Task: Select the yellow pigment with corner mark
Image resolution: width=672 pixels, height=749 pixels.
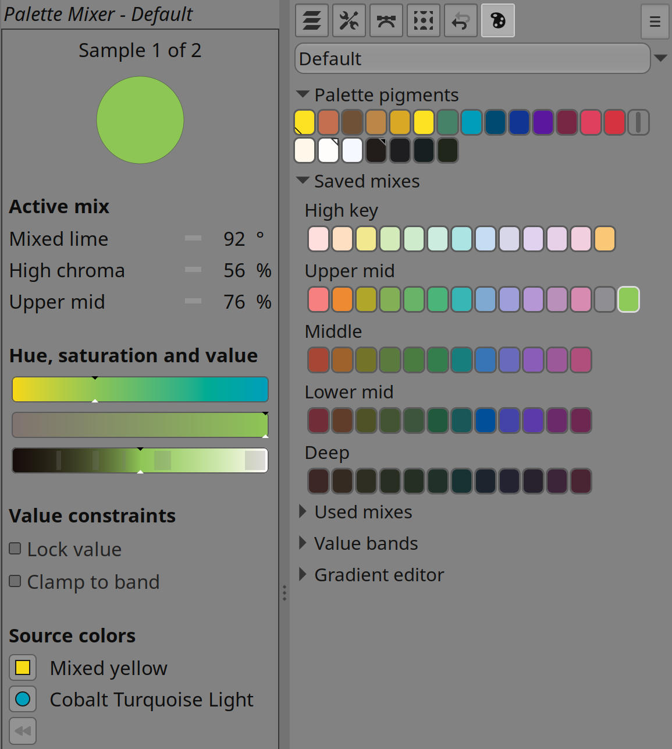Action: (304, 122)
